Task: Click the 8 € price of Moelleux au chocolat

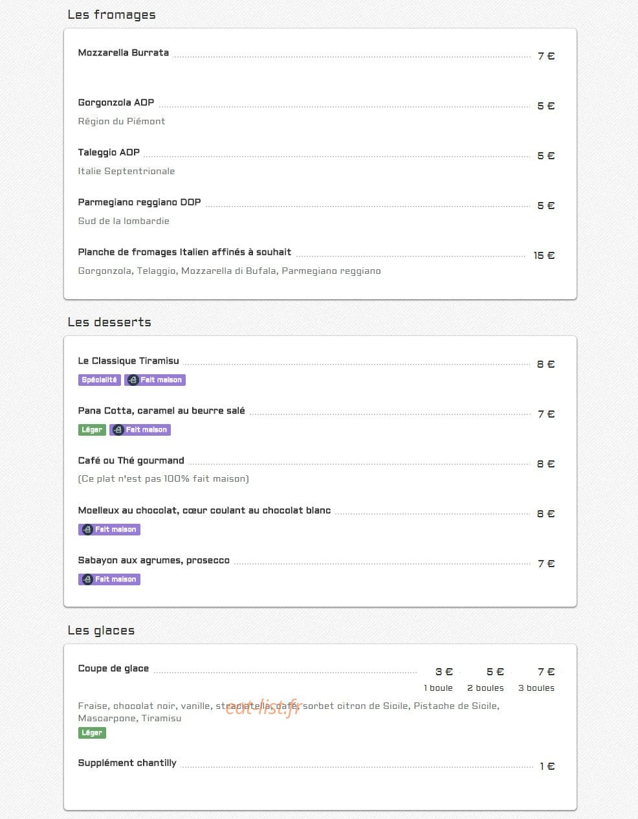Action: (x=546, y=514)
